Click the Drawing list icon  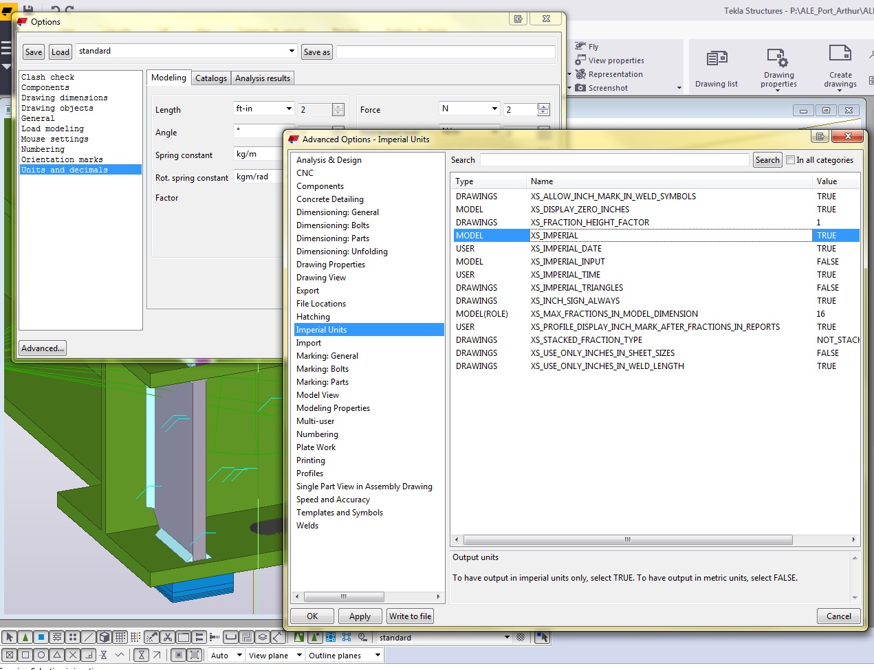tap(717, 59)
